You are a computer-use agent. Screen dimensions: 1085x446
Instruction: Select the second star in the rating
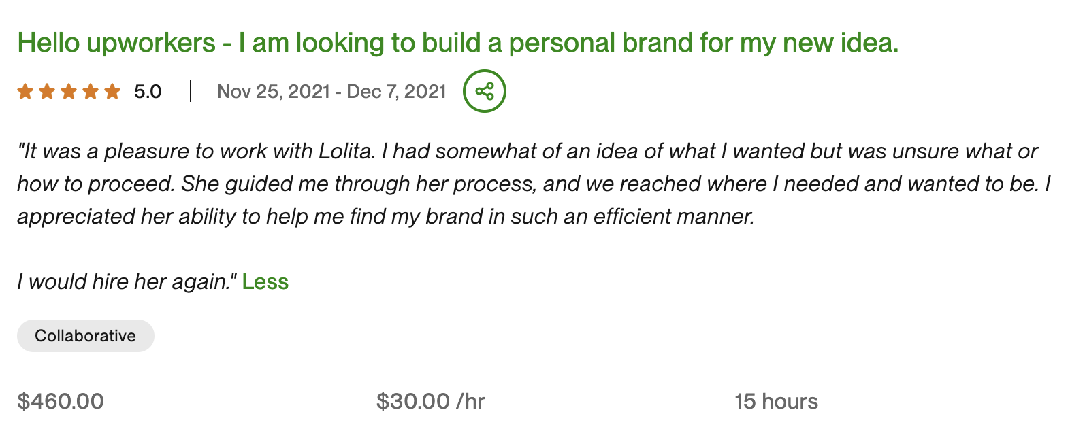pos(48,90)
